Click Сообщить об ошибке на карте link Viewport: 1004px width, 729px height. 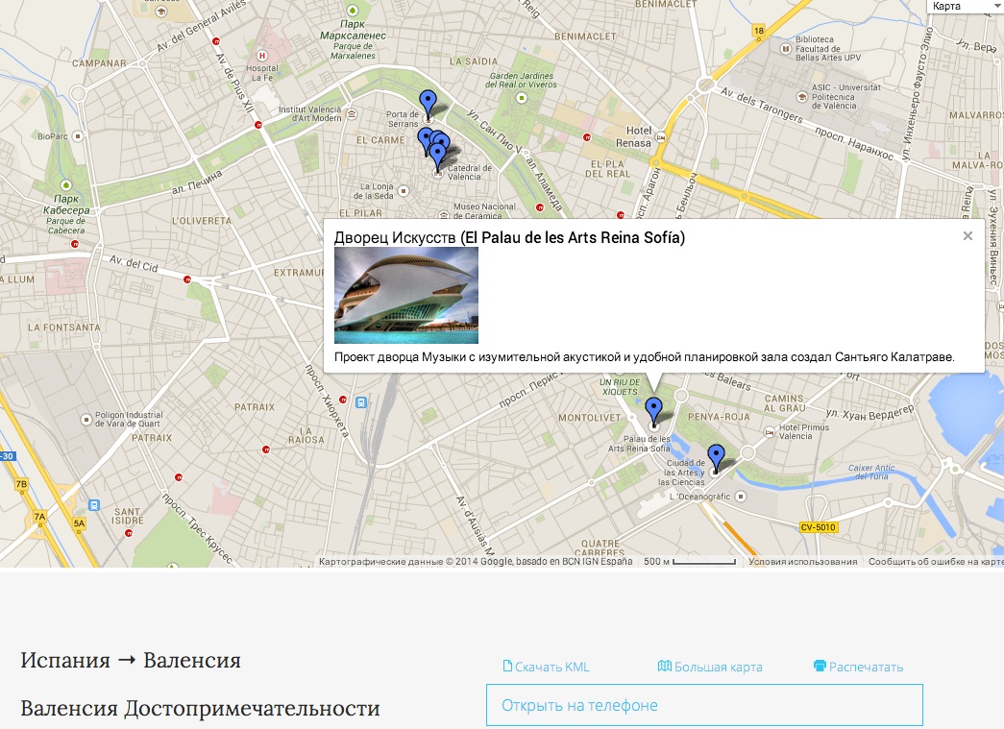pyautogui.click(x=936, y=561)
